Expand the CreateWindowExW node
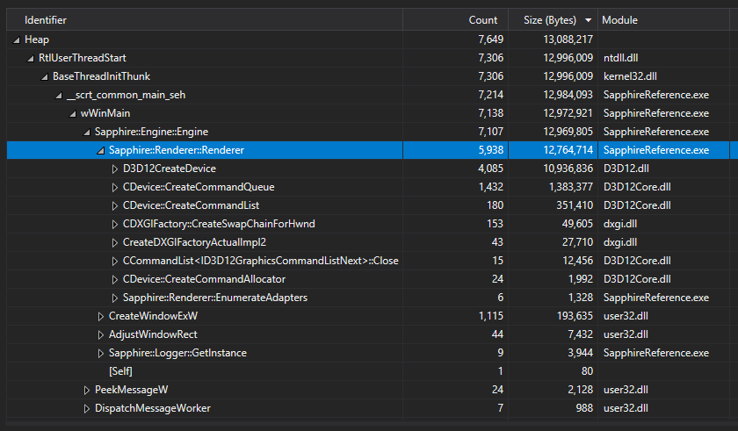Viewport: 738px width, 431px height. 101,316
